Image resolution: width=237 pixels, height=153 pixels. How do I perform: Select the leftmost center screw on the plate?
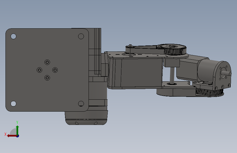point(39,70)
